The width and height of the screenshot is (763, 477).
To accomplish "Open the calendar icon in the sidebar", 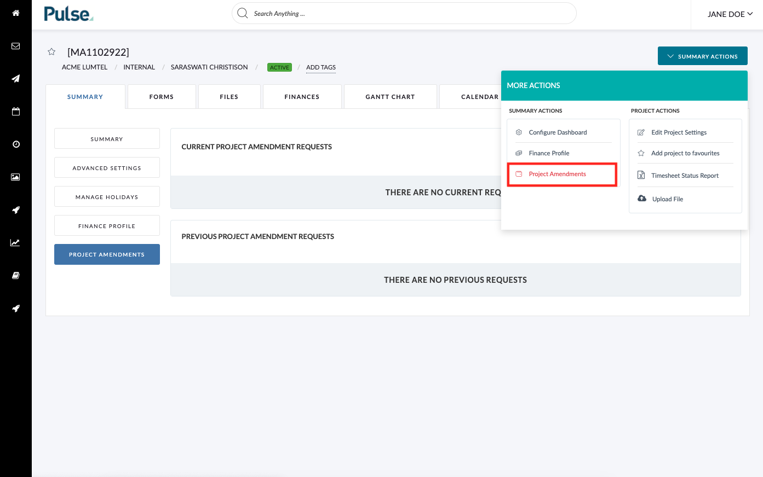I will pyautogui.click(x=16, y=112).
